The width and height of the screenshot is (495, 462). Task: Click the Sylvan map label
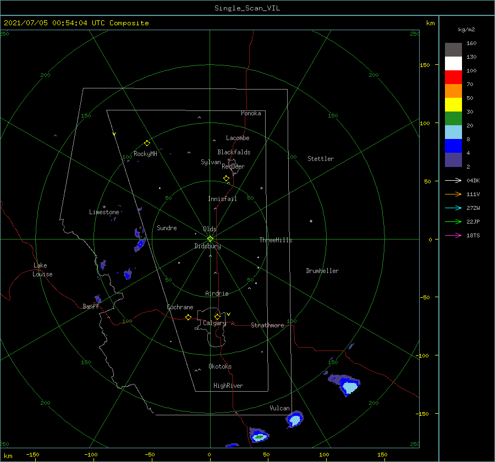(211, 162)
